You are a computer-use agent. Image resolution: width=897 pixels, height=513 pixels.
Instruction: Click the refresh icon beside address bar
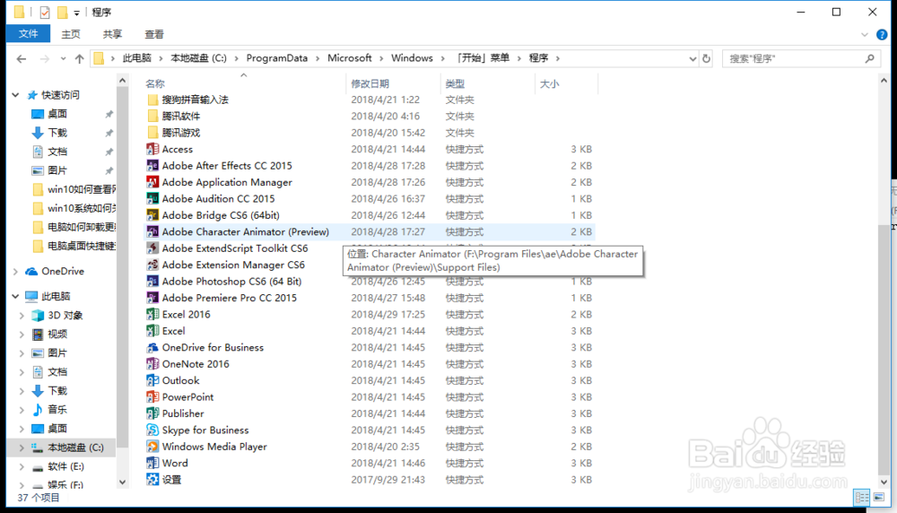707,58
